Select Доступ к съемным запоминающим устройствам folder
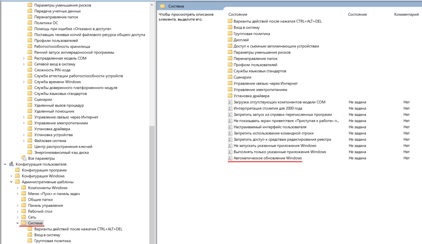Screen dimensions: 422x244 click(276, 46)
